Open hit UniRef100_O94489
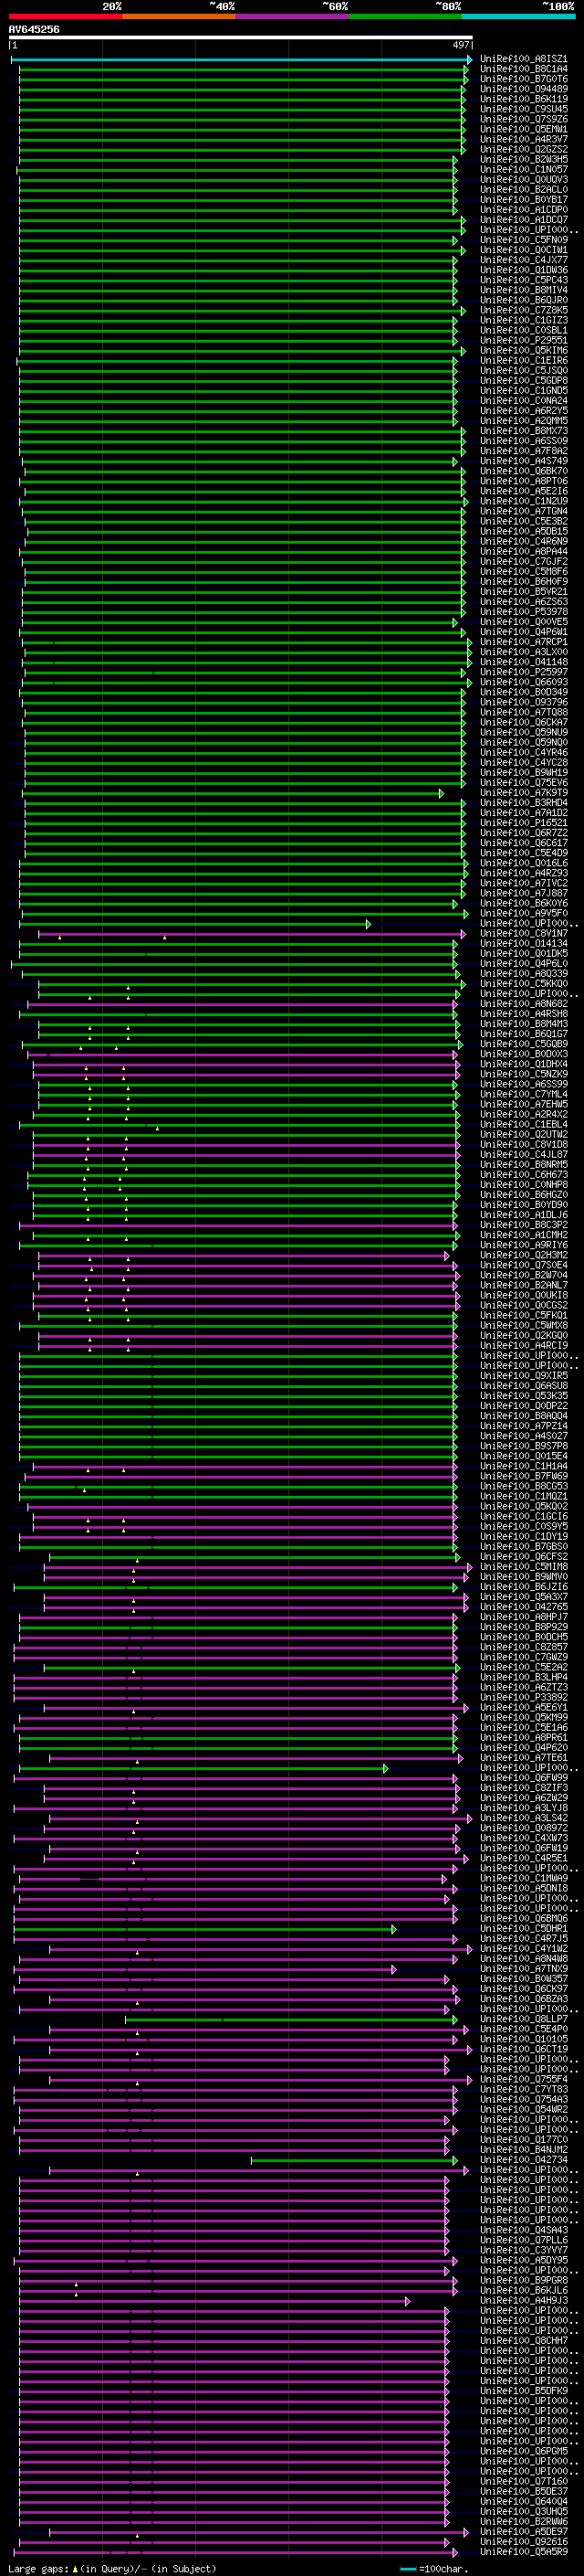The width and height of the screenshot is (584, 2576). point(523,89)
